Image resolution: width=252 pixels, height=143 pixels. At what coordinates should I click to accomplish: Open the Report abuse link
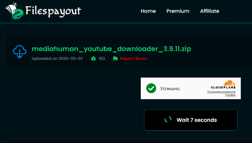click(134, 58)
